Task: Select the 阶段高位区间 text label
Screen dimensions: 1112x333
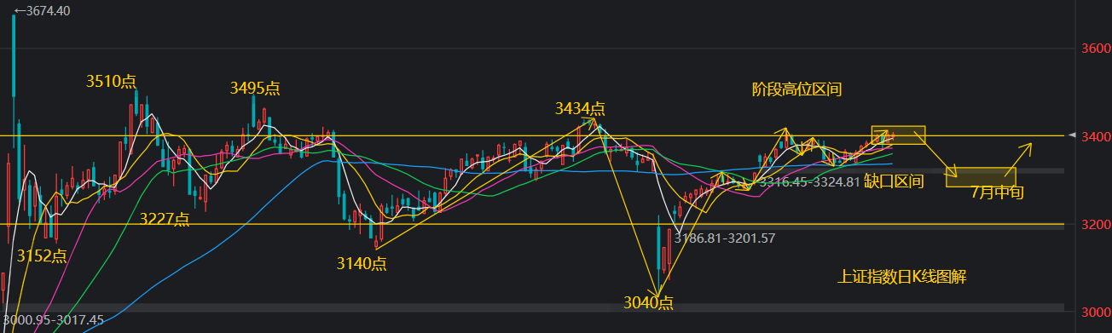Action: 796,89
